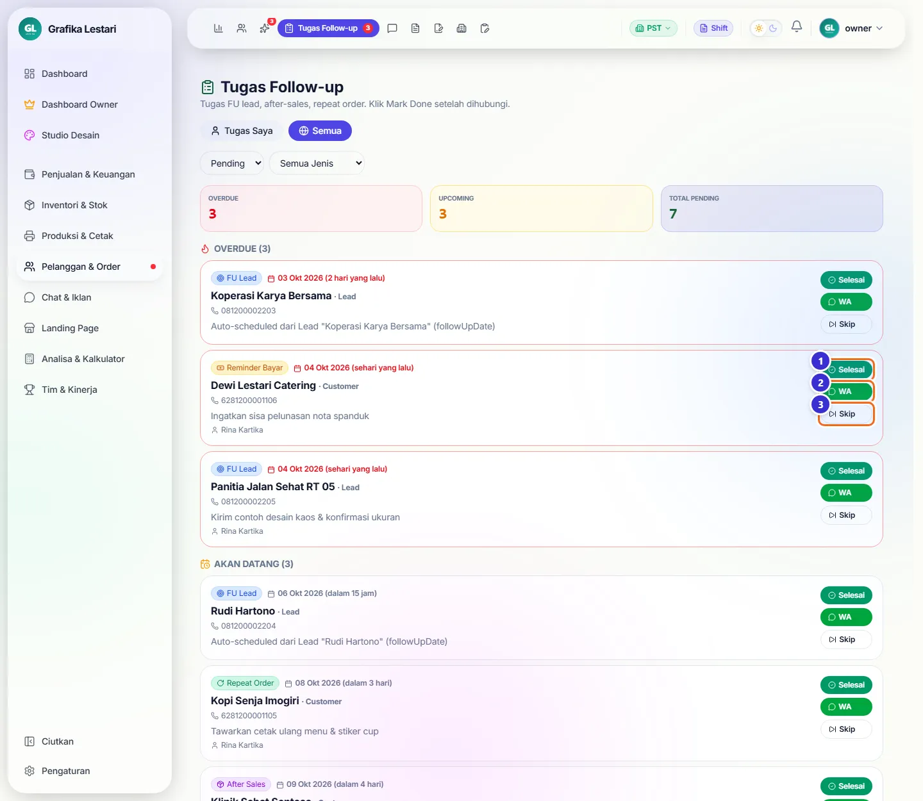Open the owner account menu

tap(852, 28)
